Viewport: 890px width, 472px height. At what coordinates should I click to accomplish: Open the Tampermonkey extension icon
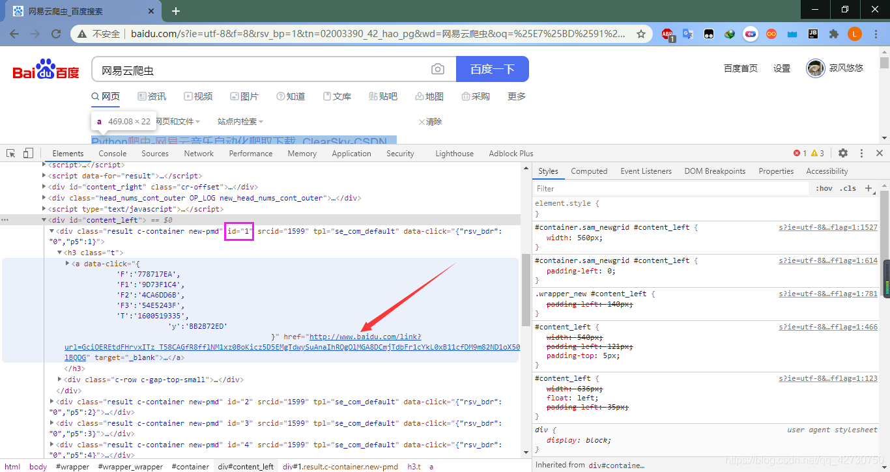(x=709, y=34)
